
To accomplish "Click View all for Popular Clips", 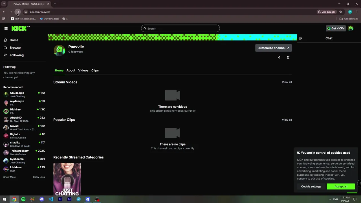I will (x=287, y=120).
